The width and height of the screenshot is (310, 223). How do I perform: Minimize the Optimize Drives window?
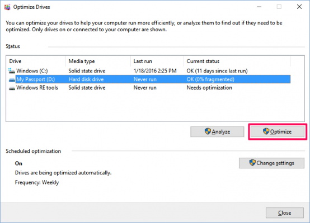[x=259, y=7]
